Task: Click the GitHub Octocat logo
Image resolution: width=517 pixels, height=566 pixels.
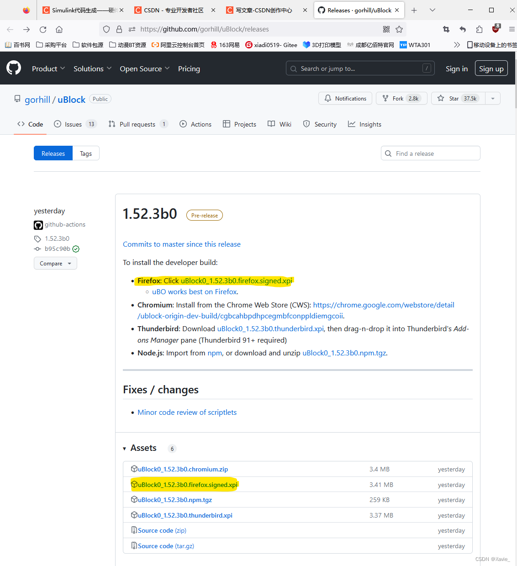Action: pyautogui.click(x=13, y=68)
